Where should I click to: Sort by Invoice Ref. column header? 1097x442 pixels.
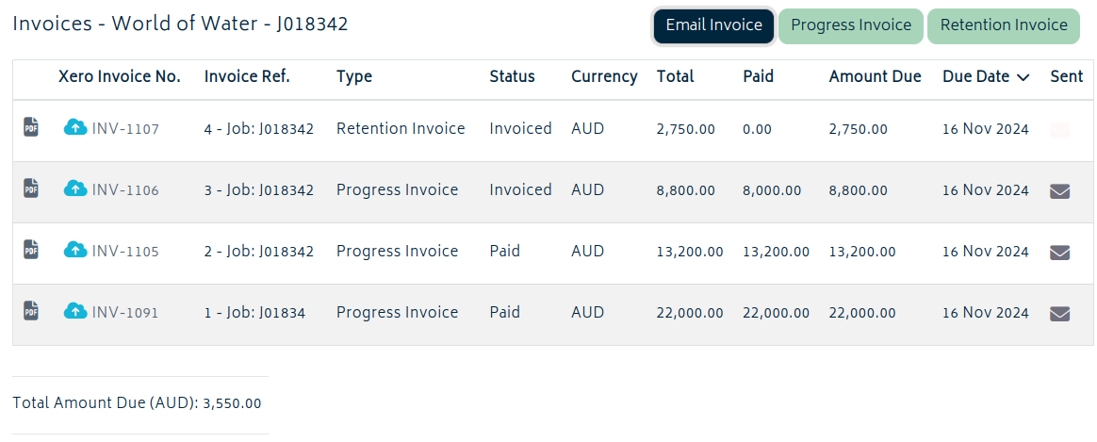click(x=247, y=76)
